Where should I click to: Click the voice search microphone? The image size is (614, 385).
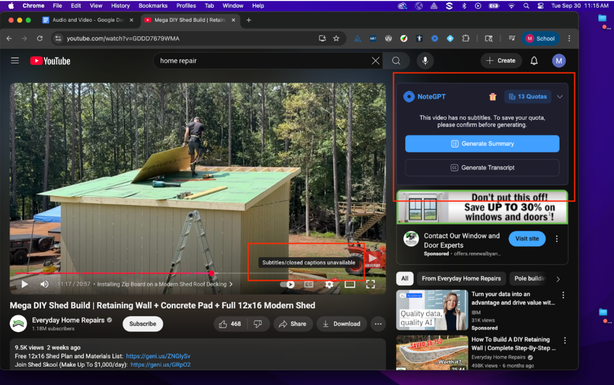425,61
